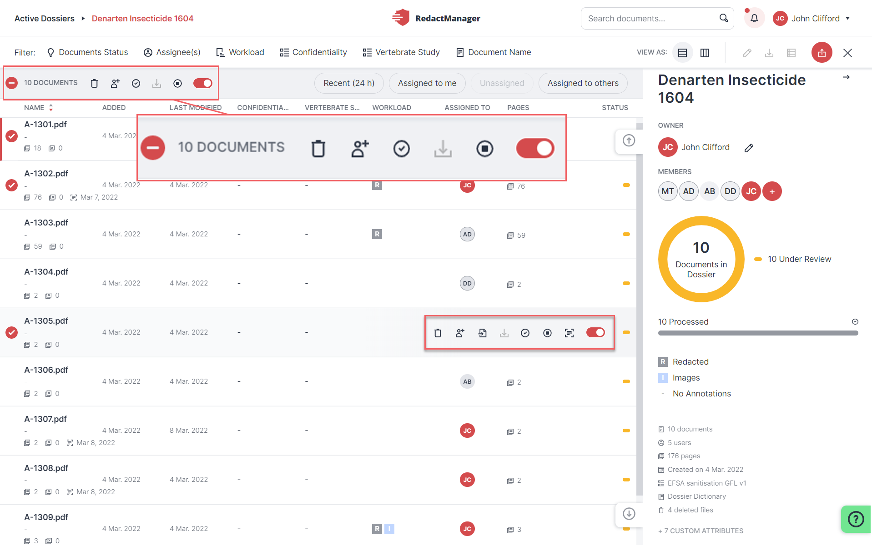
Task: Open the Workload filter dropdown
Action: click(240, 52)
